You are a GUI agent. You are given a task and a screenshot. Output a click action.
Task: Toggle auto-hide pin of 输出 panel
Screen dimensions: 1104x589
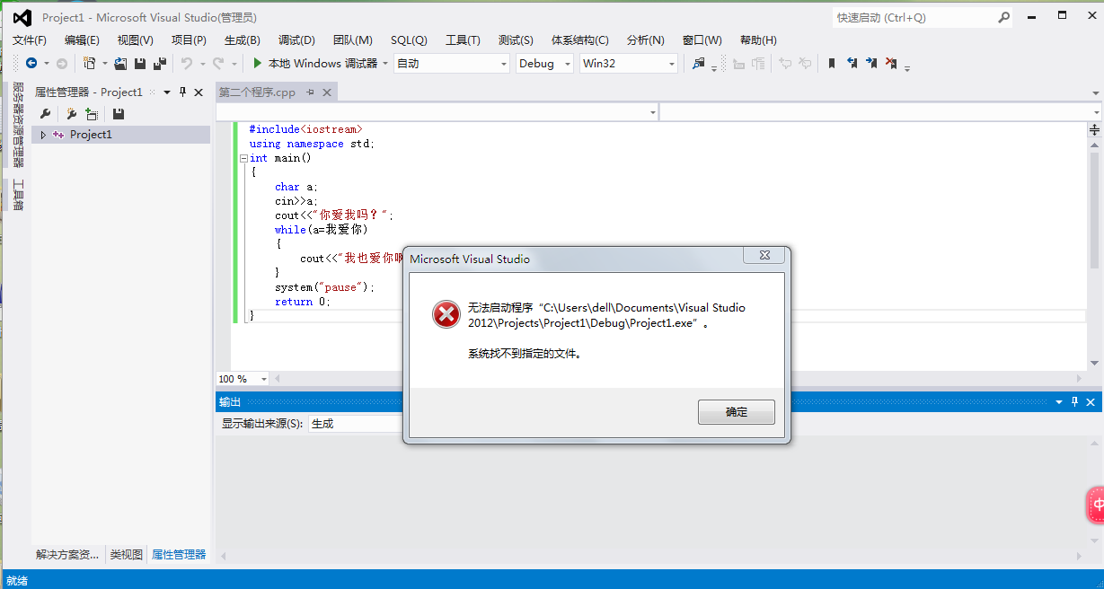pyautogui.click(x=1075, y=402)
